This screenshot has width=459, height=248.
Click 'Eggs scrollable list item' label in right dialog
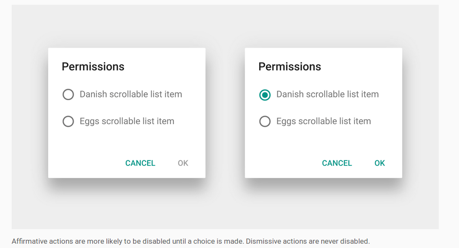[323, 122]
